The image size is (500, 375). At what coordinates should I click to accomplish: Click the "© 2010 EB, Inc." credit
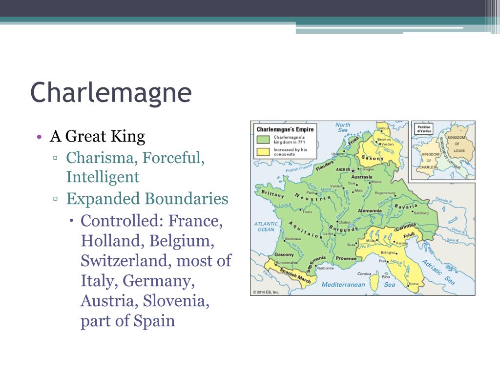[x=266, y=292]
